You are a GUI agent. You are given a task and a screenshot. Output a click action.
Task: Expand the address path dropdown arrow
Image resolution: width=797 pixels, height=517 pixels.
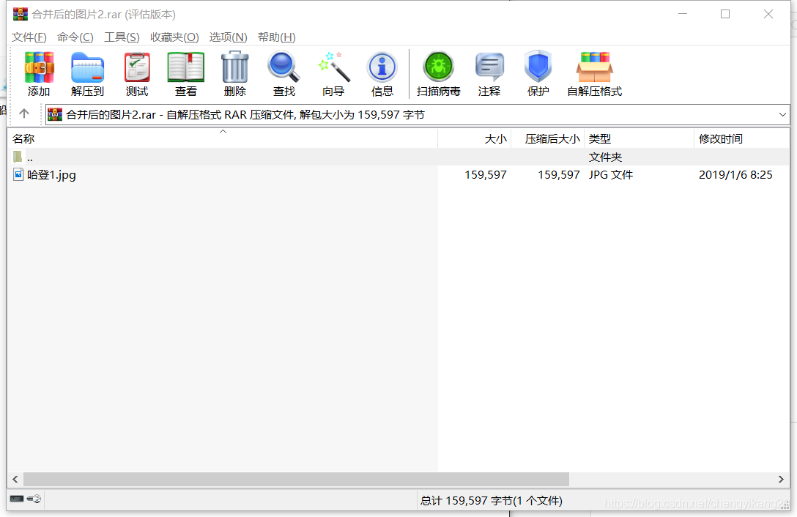coord(782,115)
